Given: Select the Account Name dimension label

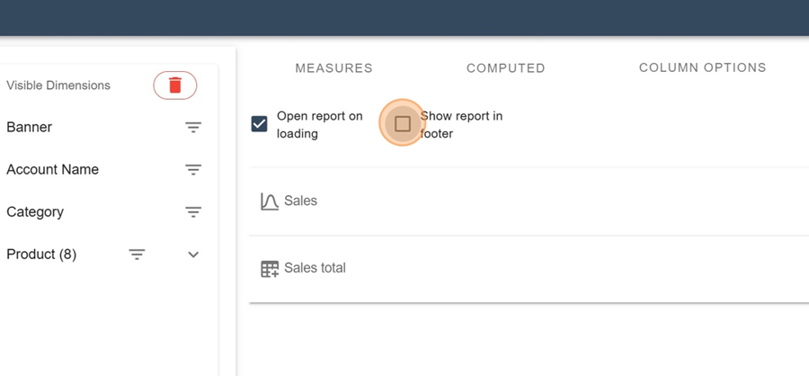Looking at the screenshot, I should tap(53, 169).
